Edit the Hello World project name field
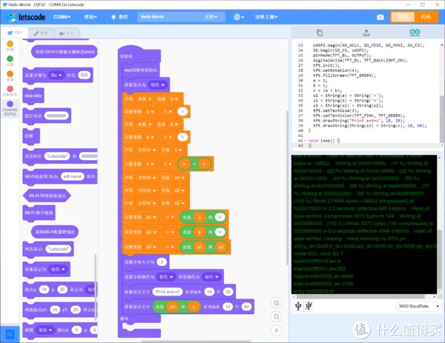The image size is (445, 343). coord(168,17)
